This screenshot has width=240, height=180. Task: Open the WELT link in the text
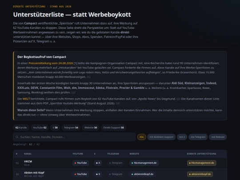click(26, 99)
